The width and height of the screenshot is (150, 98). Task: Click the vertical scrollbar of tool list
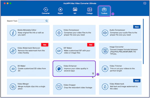(x=143, y=41)
